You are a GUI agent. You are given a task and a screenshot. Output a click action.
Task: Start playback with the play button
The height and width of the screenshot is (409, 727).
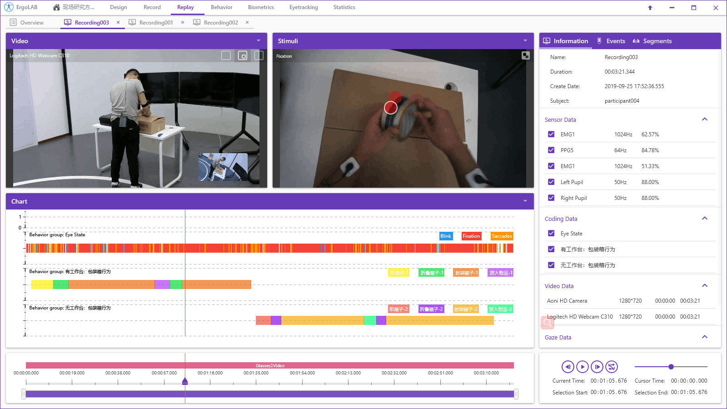click(583, 367)
